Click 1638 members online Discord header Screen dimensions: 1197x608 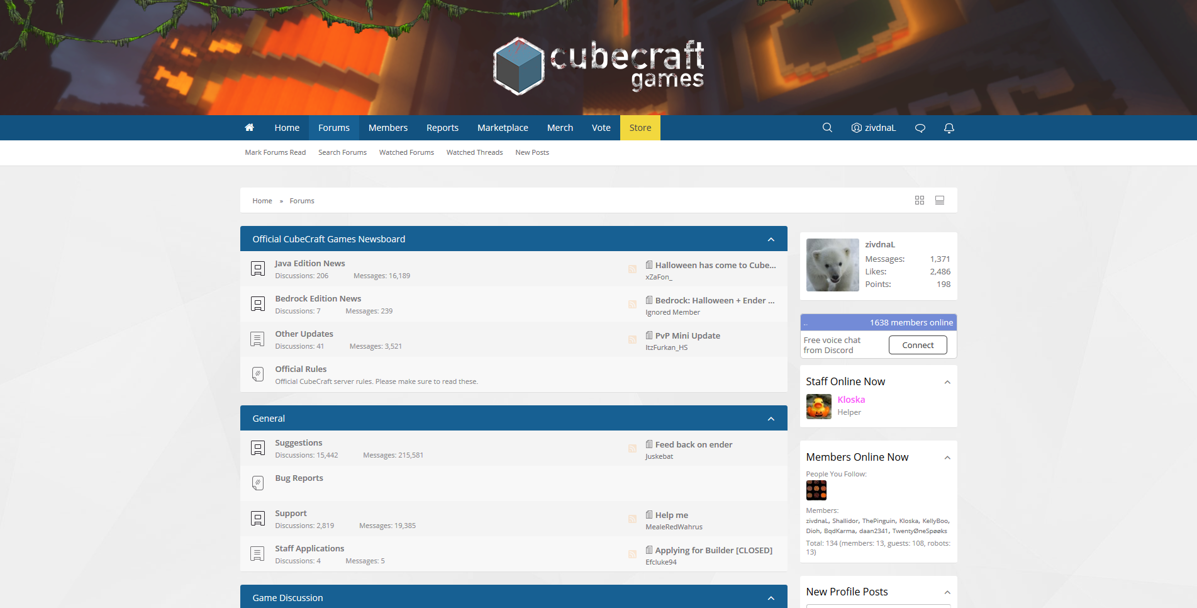(x=878, y=322)
